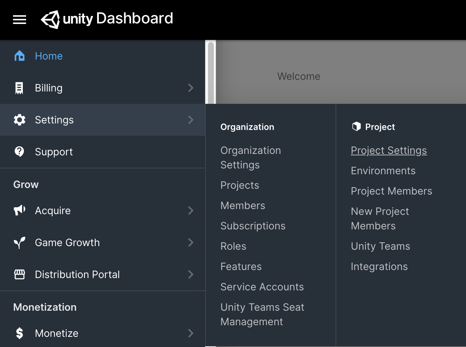Screen dimensions: 466x347
Task: Expand the Monetize submenu chevron
Action: (191, 333)
